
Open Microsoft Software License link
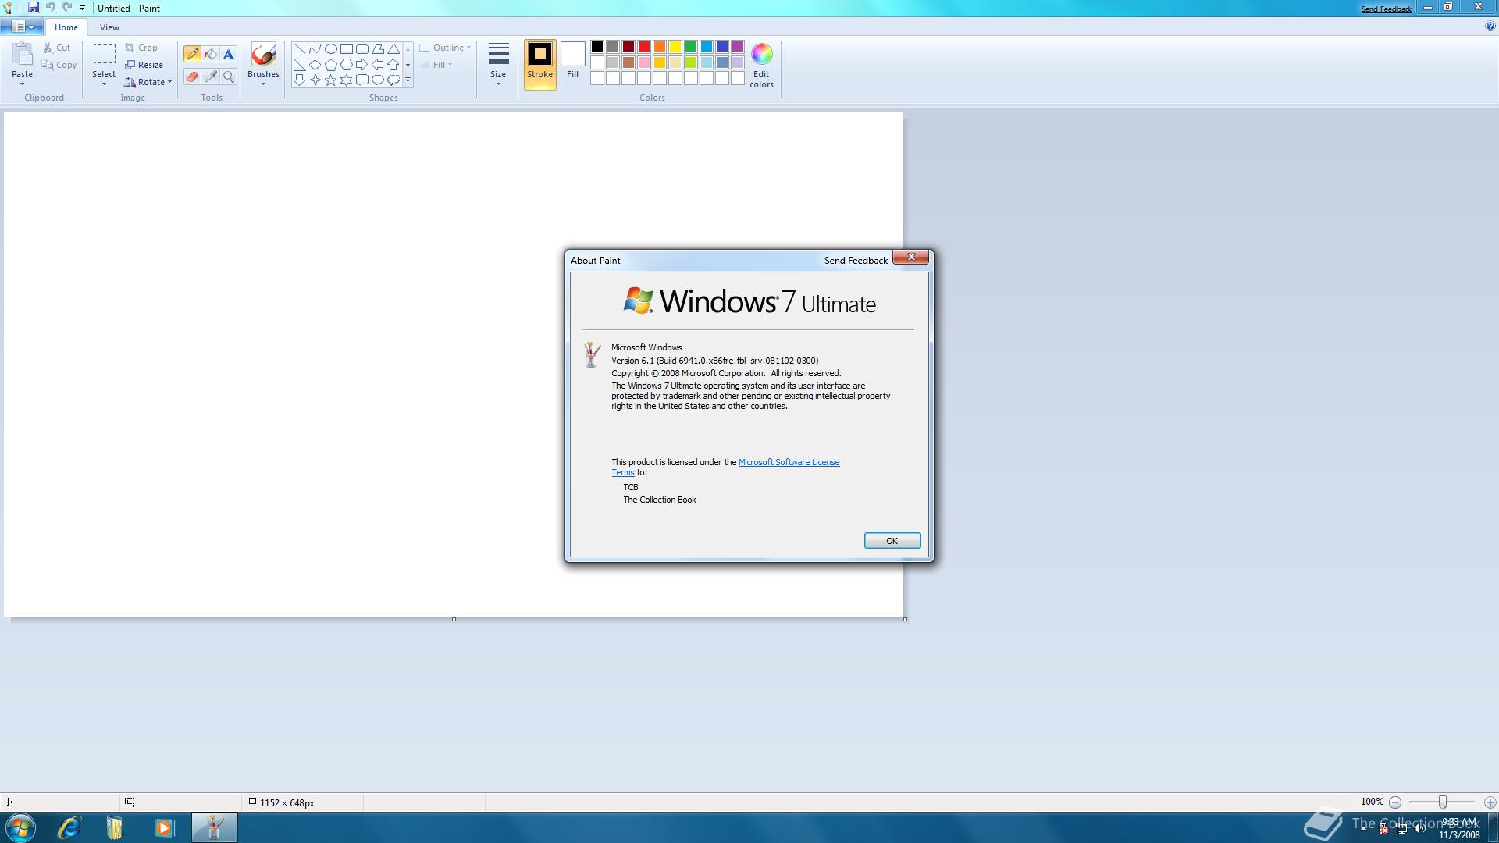(x=789, y=462)
